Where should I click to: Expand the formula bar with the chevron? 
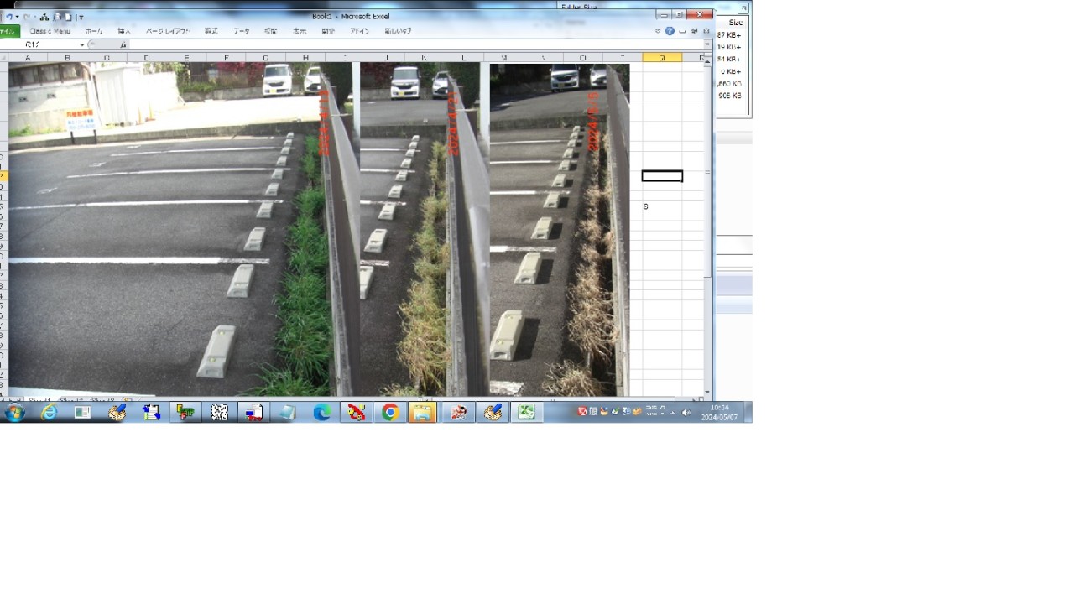pyautogui.click(x=707, y=45)
